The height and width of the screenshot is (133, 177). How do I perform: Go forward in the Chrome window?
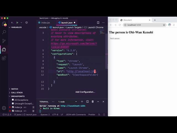pos(115,25)
